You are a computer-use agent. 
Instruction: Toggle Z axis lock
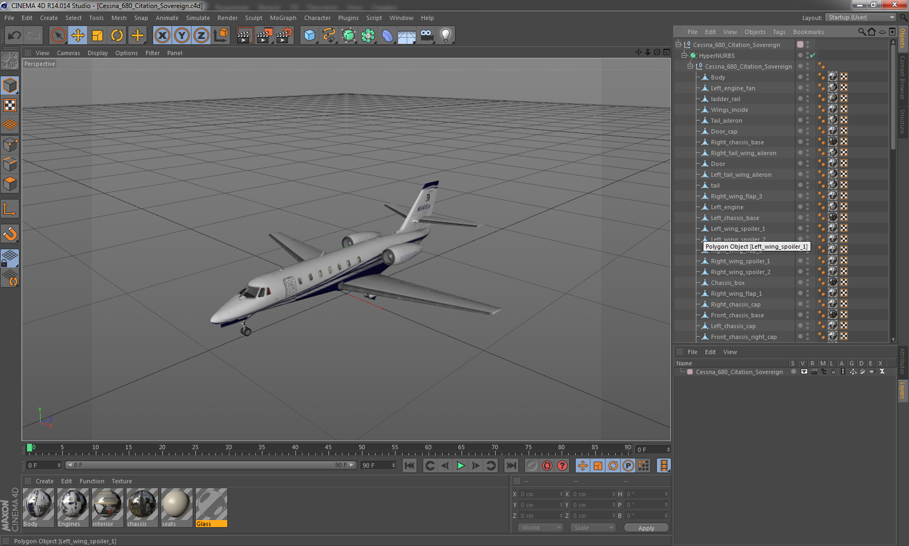(201, 36)
